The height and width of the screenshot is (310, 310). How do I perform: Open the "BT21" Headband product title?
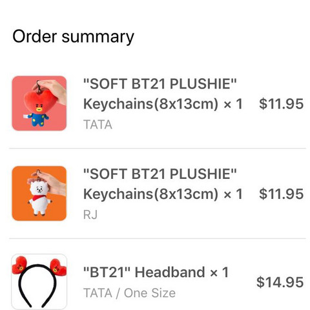144,272
